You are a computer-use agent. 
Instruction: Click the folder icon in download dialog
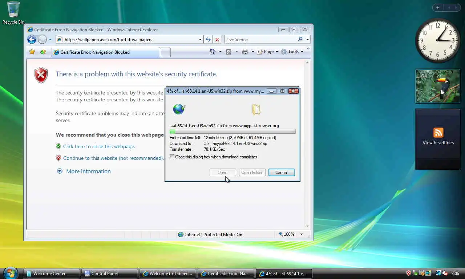[x=256, y=109]
